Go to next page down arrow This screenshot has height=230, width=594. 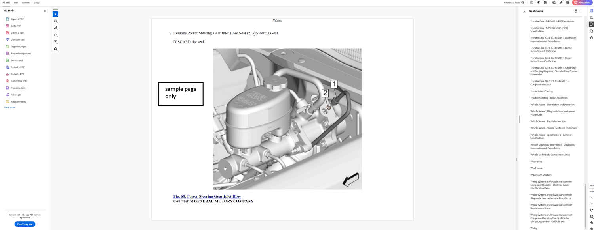(592, 204)
